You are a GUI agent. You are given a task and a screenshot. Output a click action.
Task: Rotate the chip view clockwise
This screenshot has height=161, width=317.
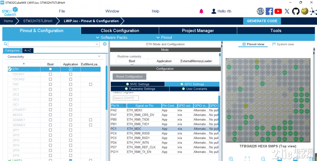[x=279, y=159]
